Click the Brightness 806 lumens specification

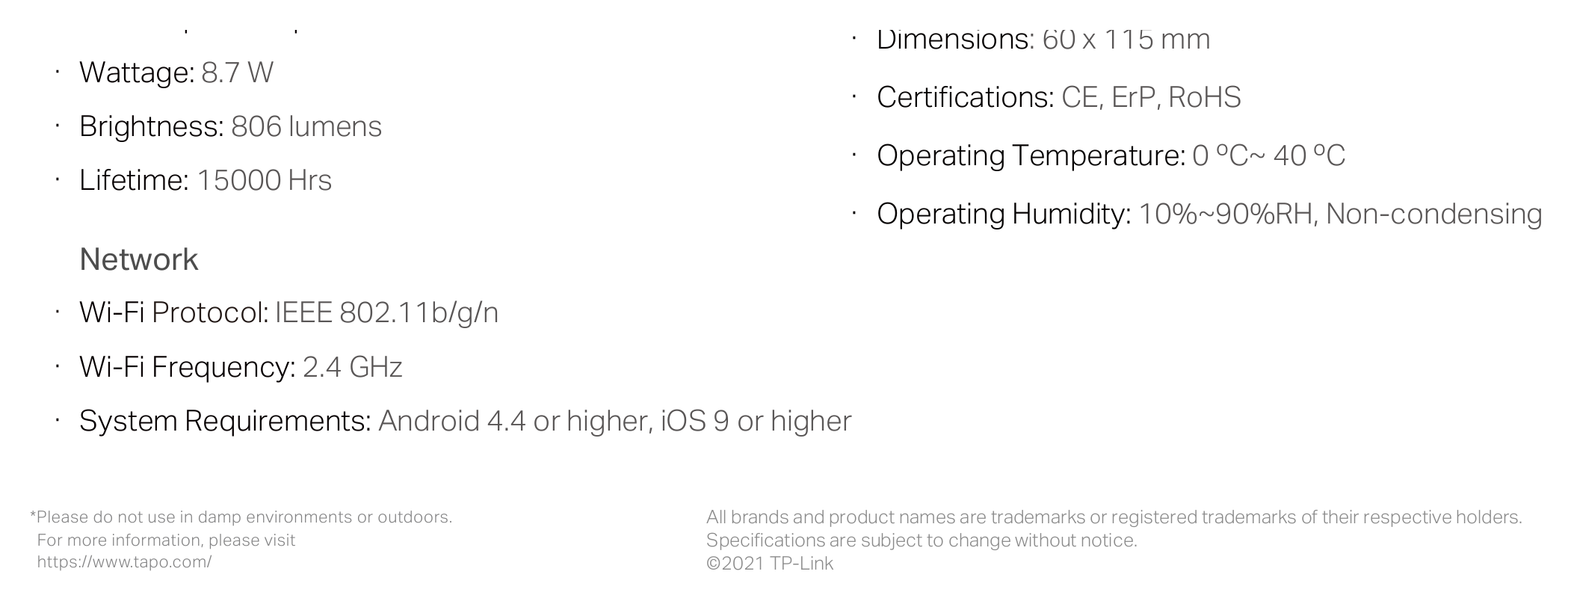(x=230, y=126)
